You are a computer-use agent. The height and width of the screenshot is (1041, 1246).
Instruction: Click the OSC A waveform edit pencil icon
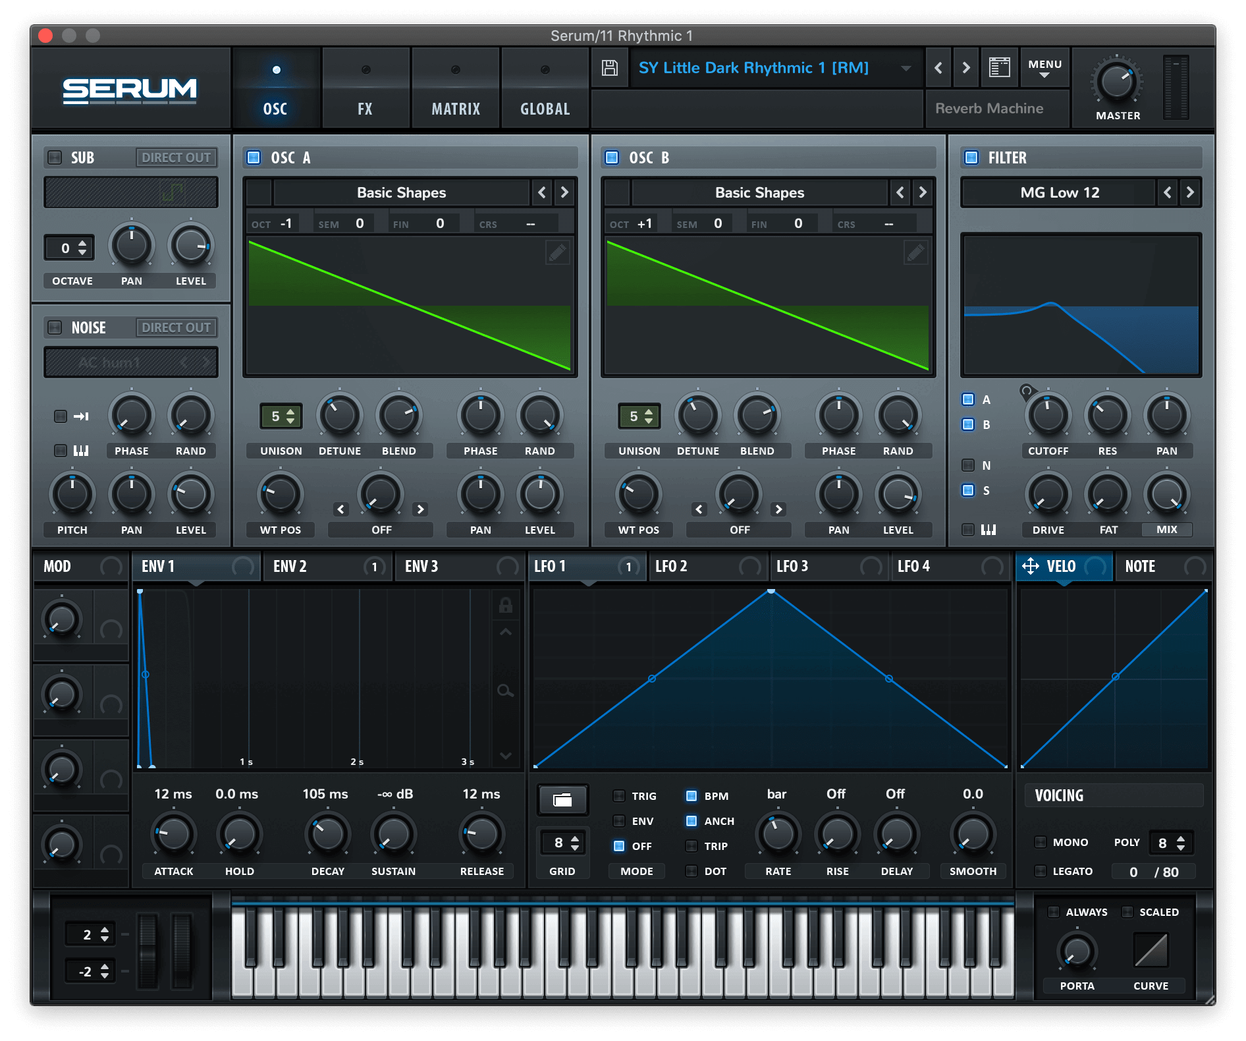[557, 252]
